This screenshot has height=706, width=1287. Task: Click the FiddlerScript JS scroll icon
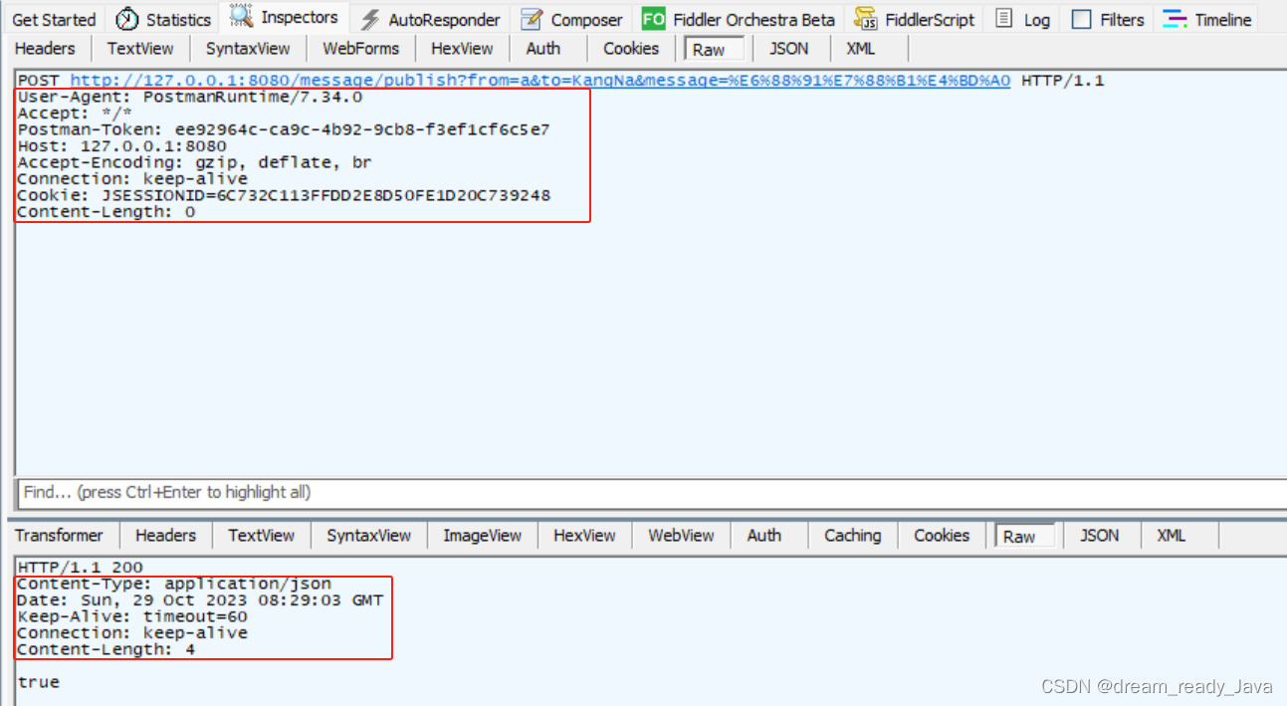click(x=866, y=19)
